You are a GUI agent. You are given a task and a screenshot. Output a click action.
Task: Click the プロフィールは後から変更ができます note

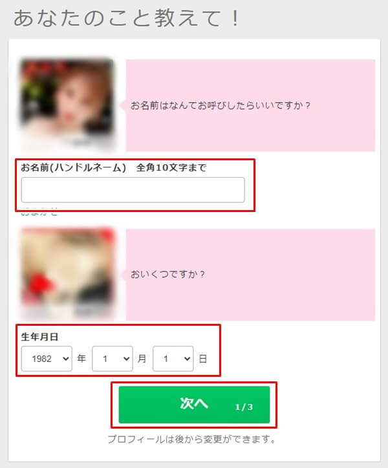click(192, 439)
